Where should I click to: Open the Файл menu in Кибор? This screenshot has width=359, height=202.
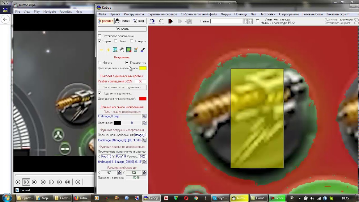tap(102, 14)
